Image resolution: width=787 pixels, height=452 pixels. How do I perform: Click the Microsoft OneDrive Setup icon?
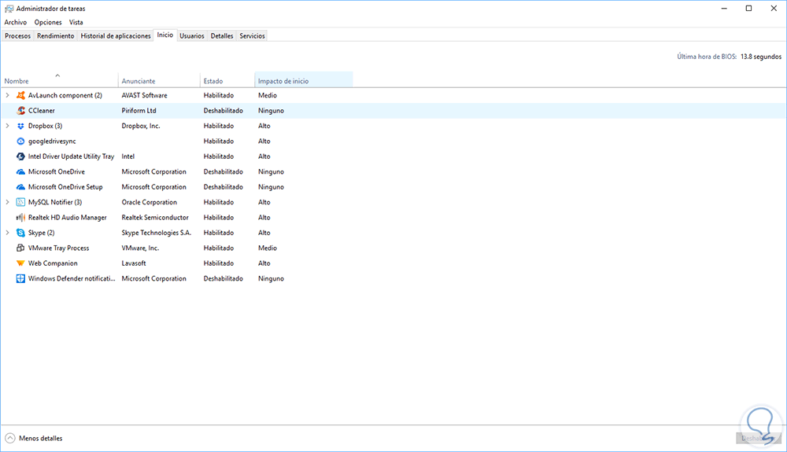[20, 187]
